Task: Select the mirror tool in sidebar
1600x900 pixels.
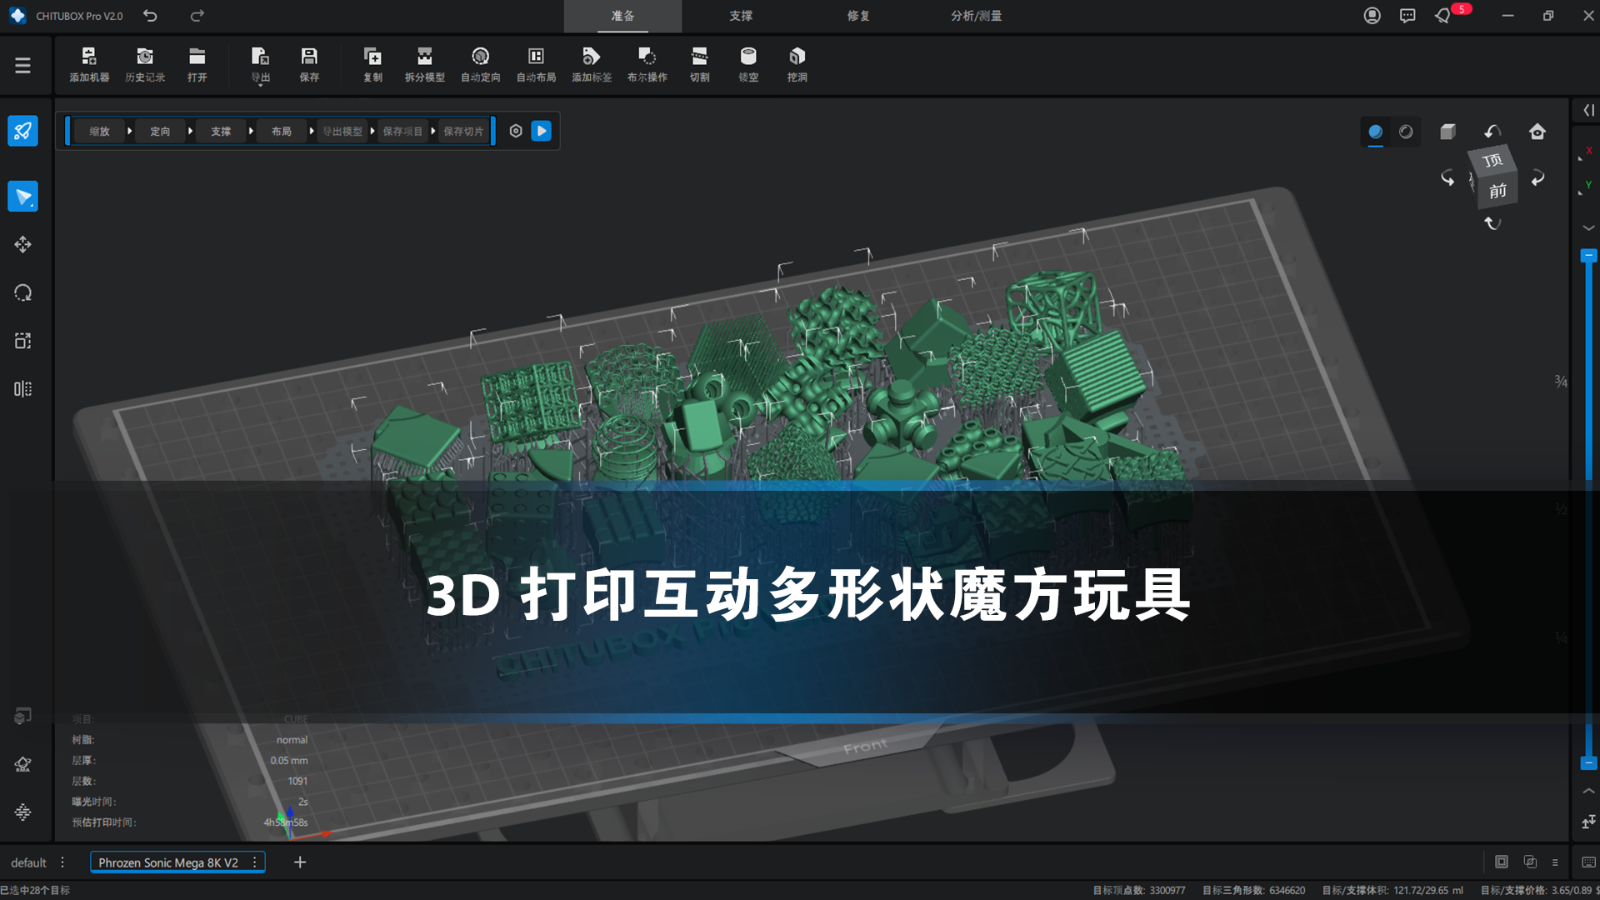Action: pyautogui.click(x=22, y=389)
